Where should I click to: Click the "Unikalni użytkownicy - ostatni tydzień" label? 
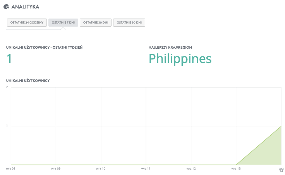(x=44, y=48)
